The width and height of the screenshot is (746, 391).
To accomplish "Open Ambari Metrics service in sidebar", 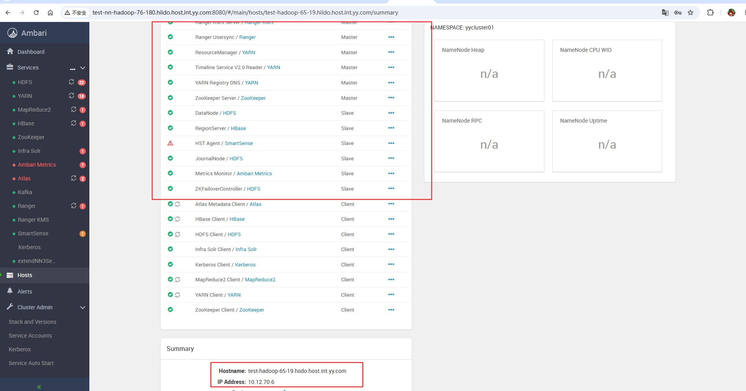I will coord(37,165).
